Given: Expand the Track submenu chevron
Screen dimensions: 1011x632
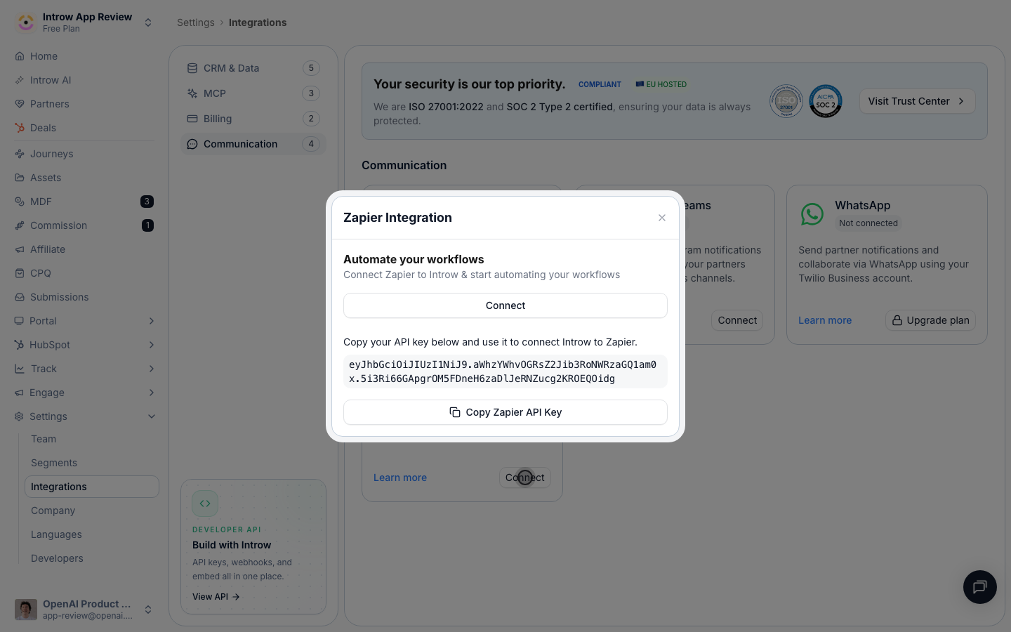Looking at the screenshot, I should pyautogui.click(x=152, y=369).
